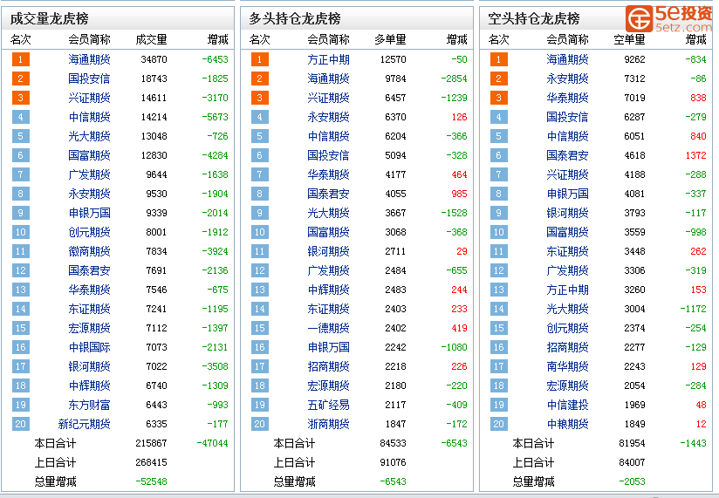Select 华泰期货 in the 空头持仓龙虎榜 table

(567, 98)
